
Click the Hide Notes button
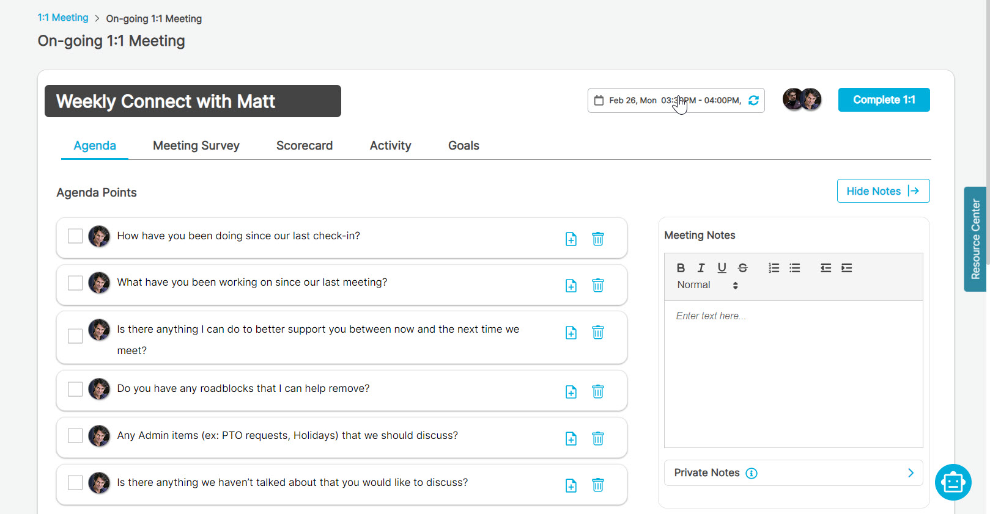883,191
